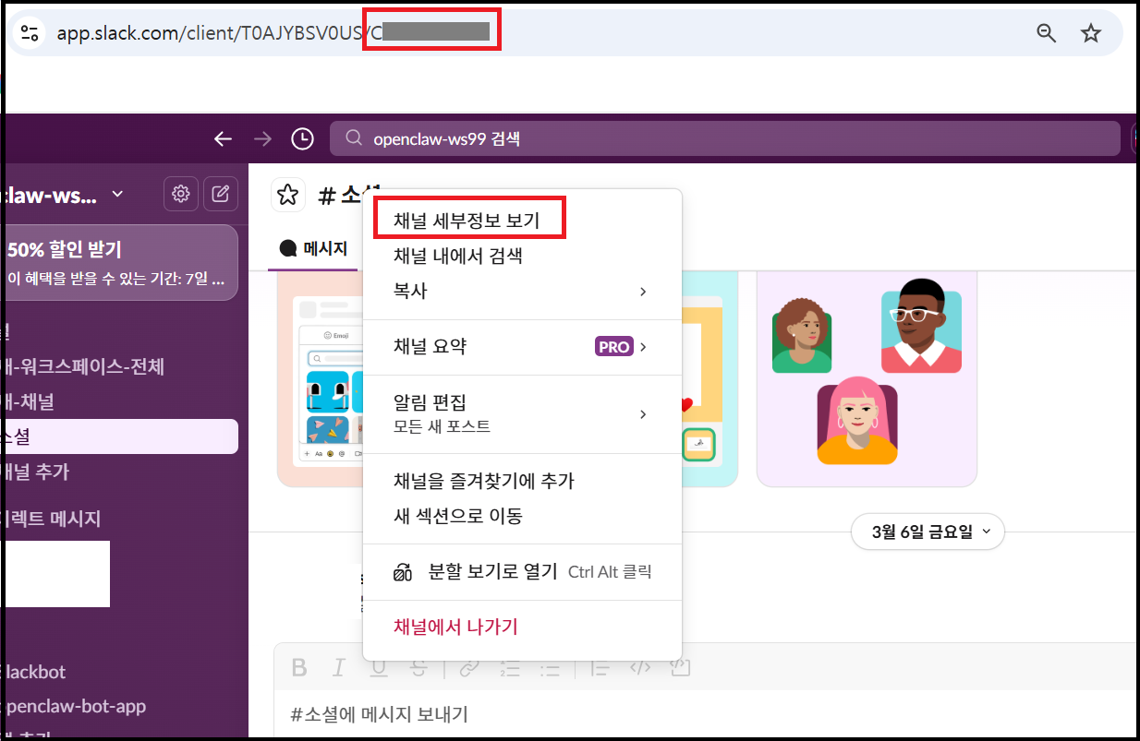Click the zoom magnifier icon in address bar

click(x=1046, y=33)
